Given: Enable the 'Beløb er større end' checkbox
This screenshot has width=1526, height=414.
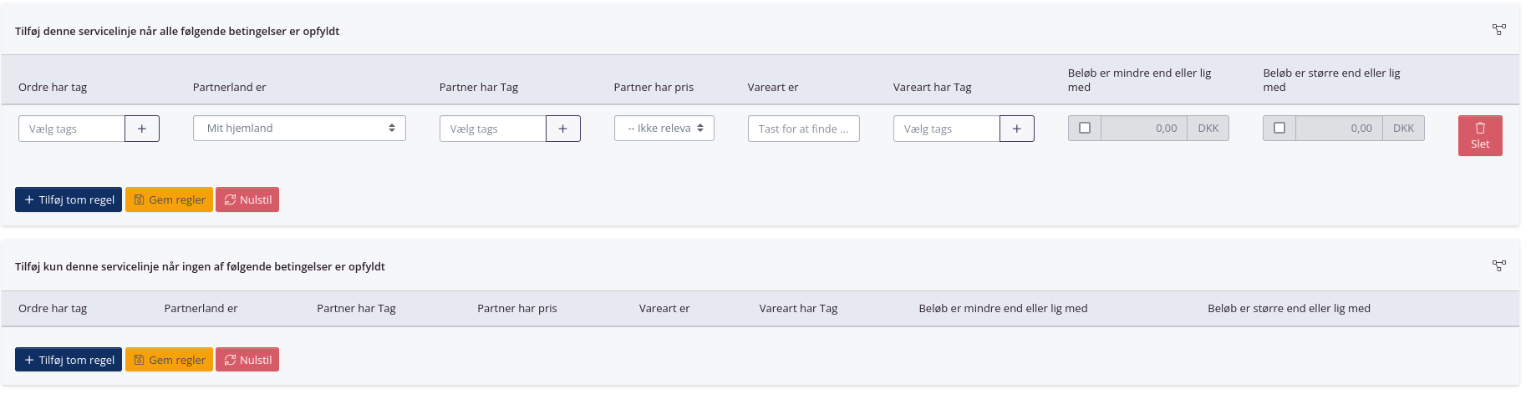Looking at the screenshot, I should click(1279, 129).
